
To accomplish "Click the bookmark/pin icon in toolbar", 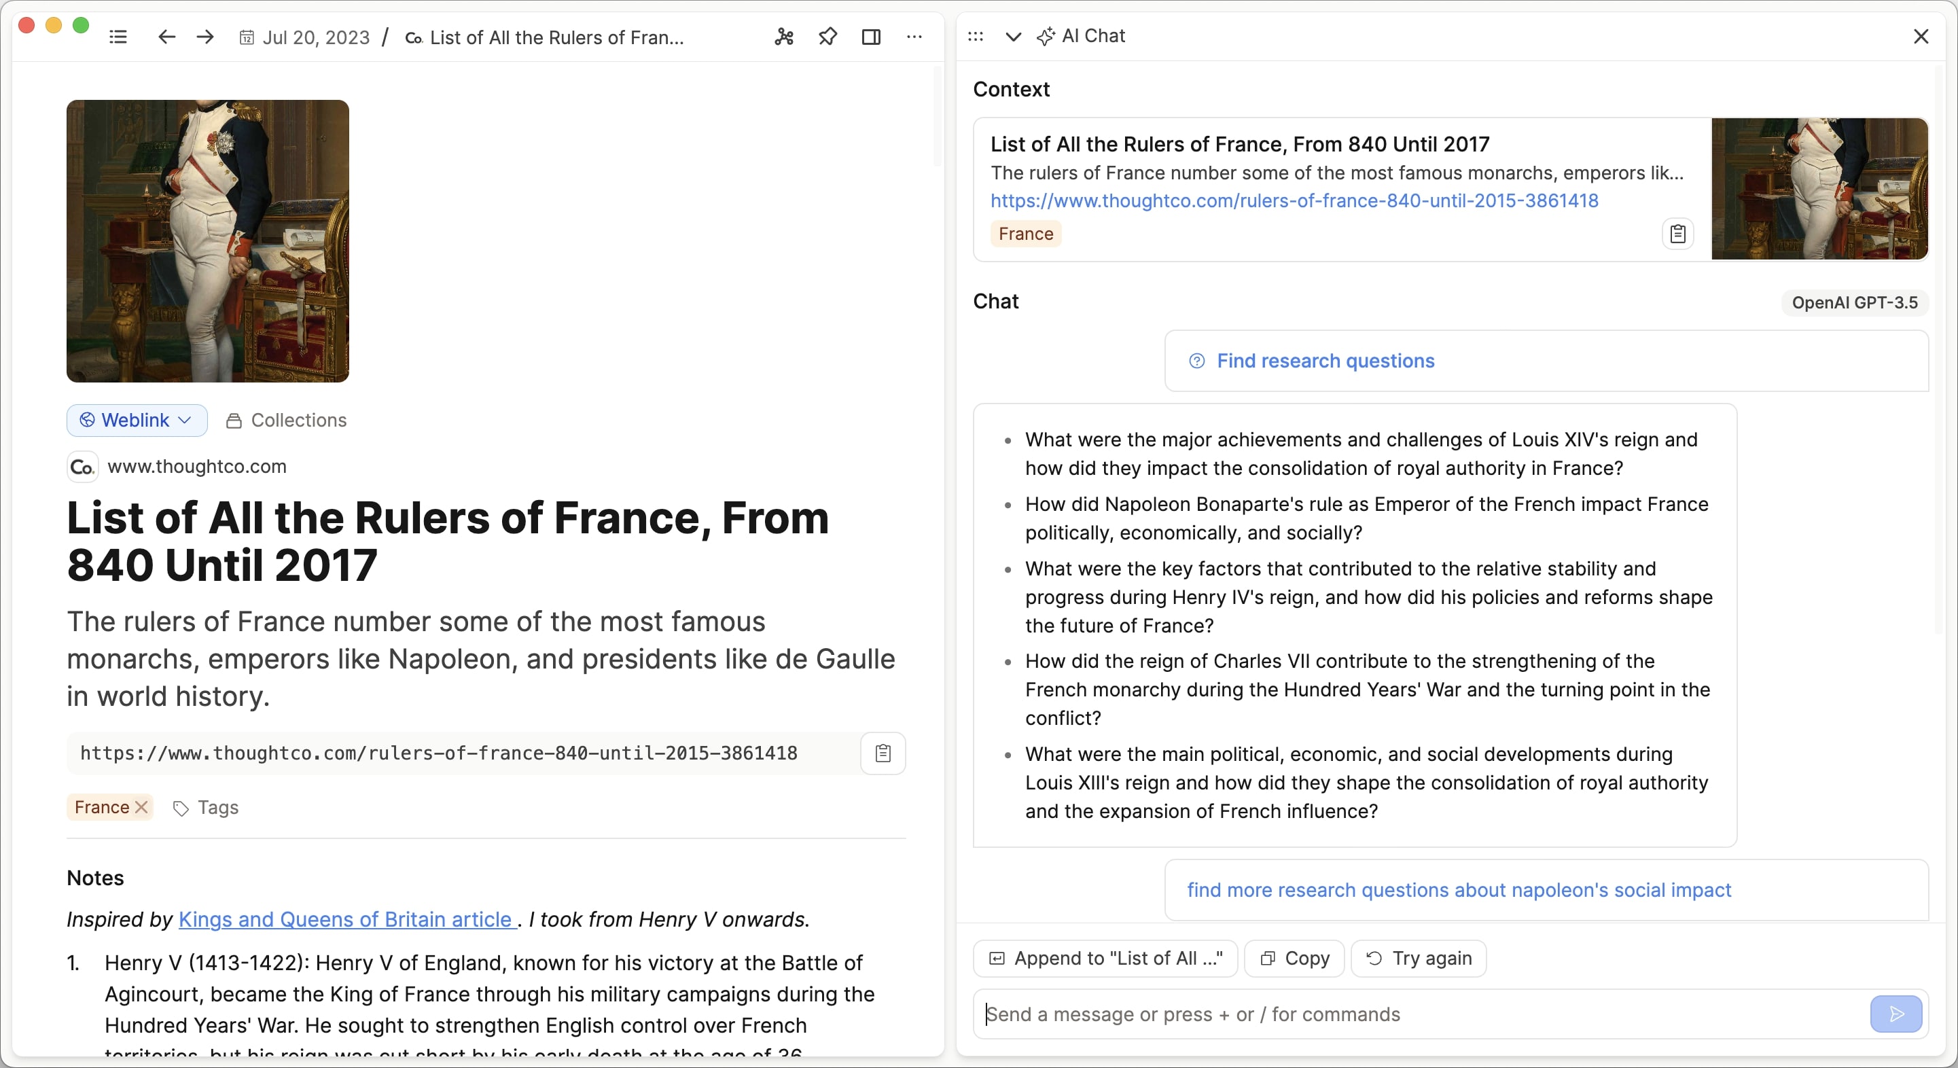I will click(826, 37).
